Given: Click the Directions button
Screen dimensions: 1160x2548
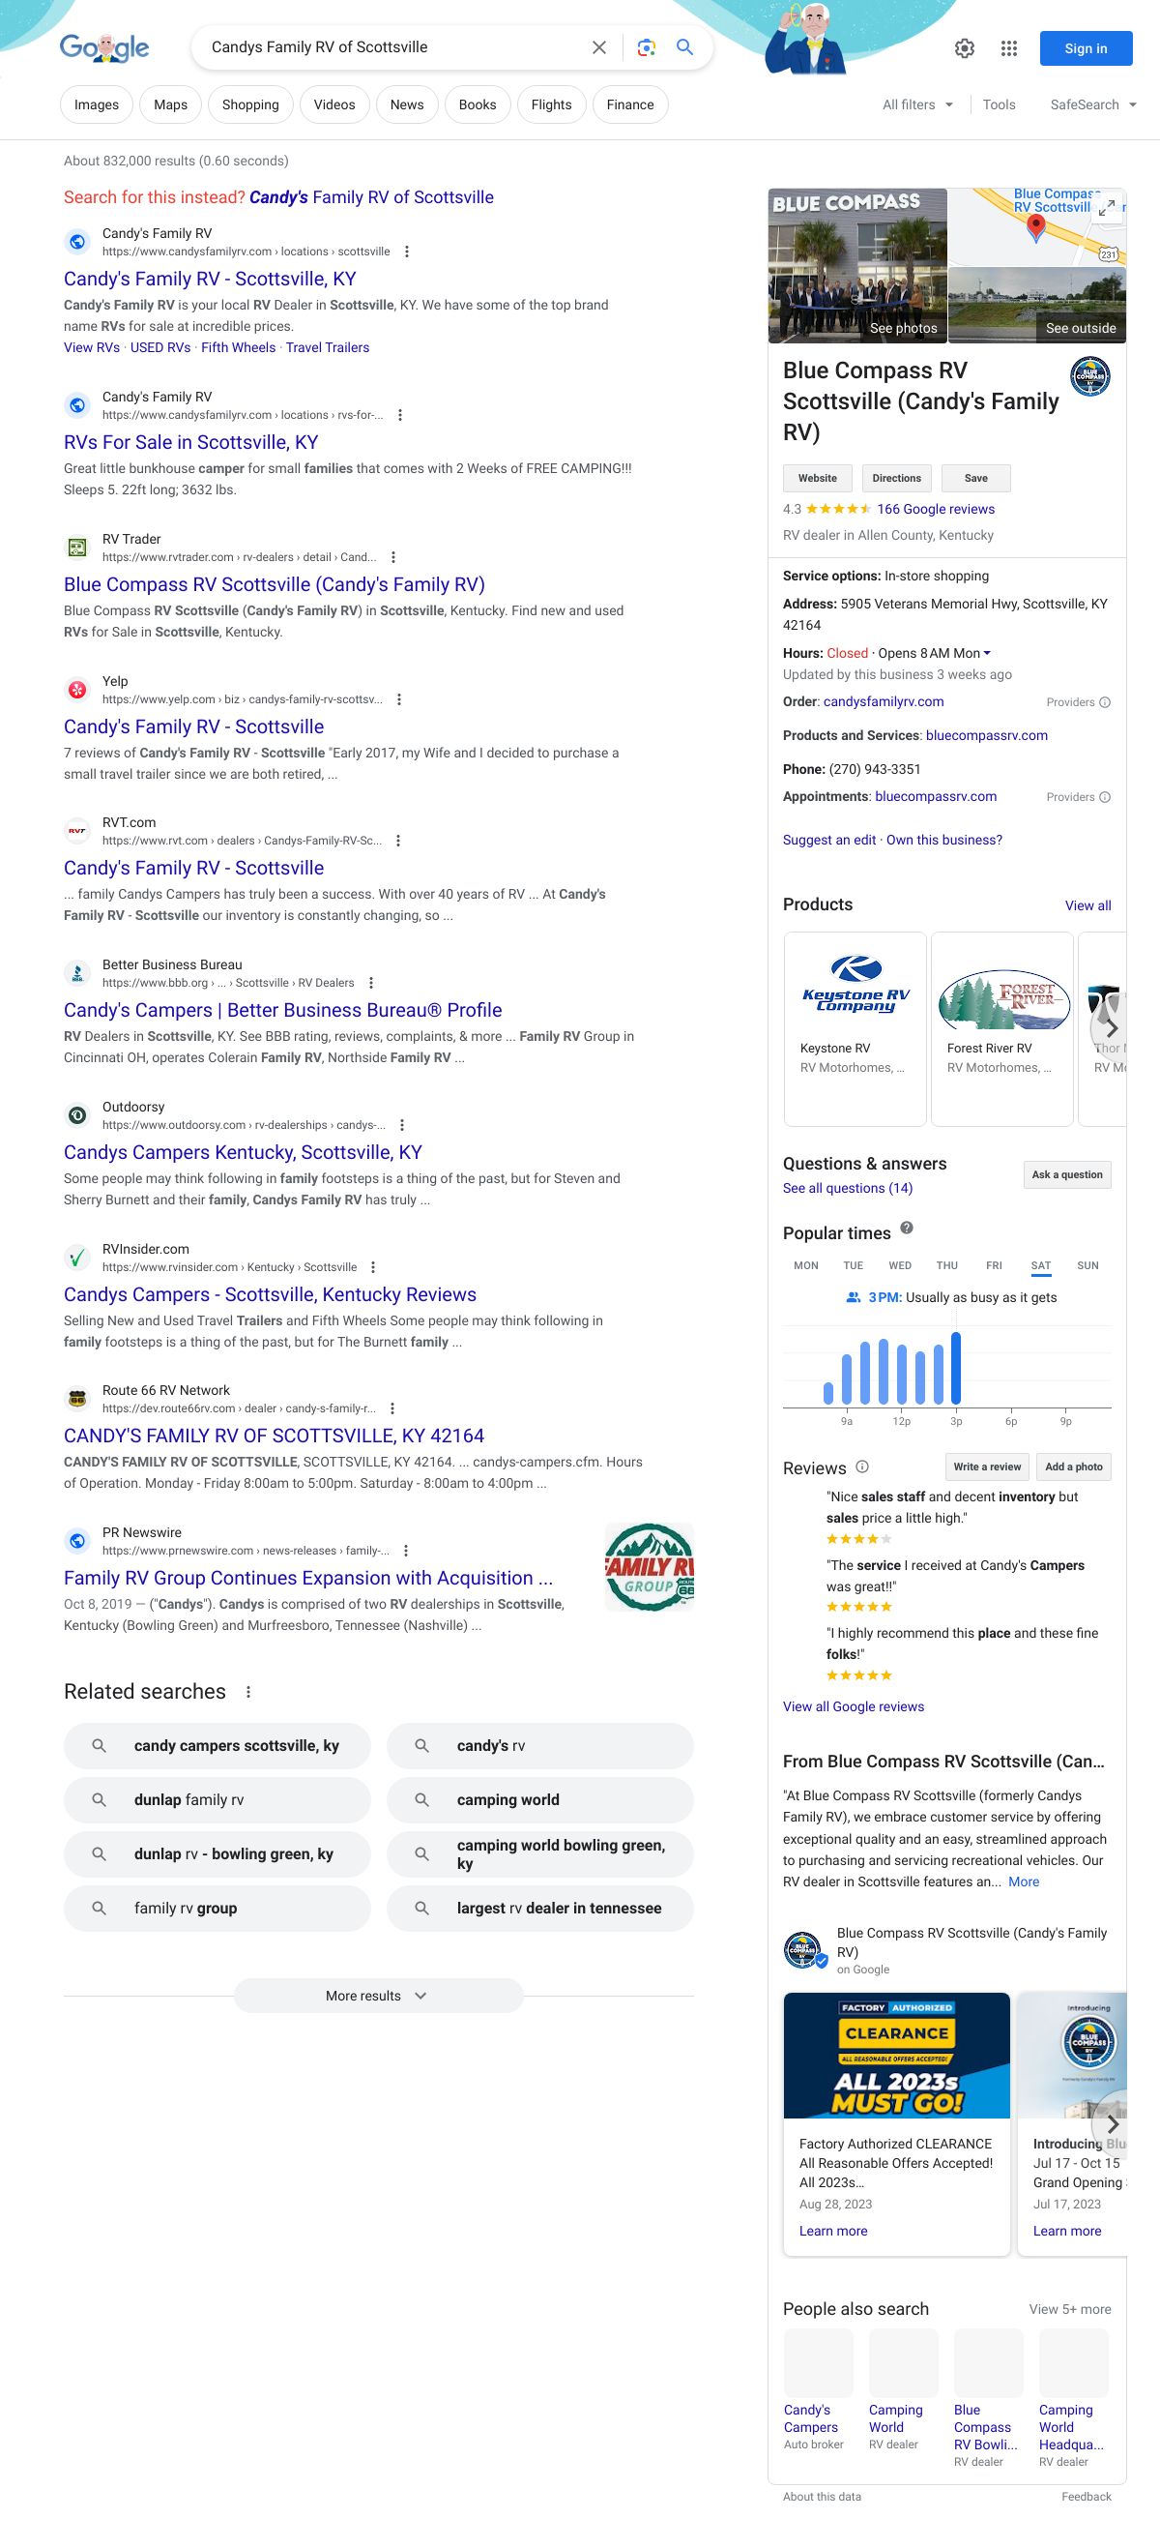Looking at the screenshot, I should 896,478.
